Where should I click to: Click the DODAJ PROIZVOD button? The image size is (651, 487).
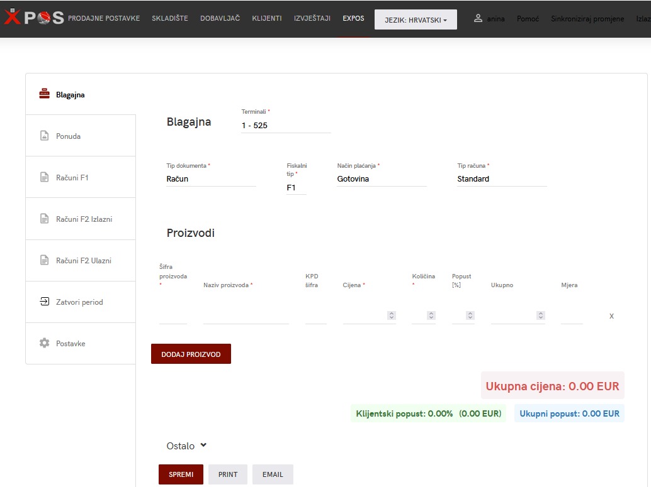pyautogui.click(x=191, y=354)
